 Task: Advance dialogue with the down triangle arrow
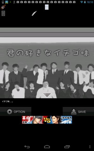pyautogui.click(x=47, y=95)
